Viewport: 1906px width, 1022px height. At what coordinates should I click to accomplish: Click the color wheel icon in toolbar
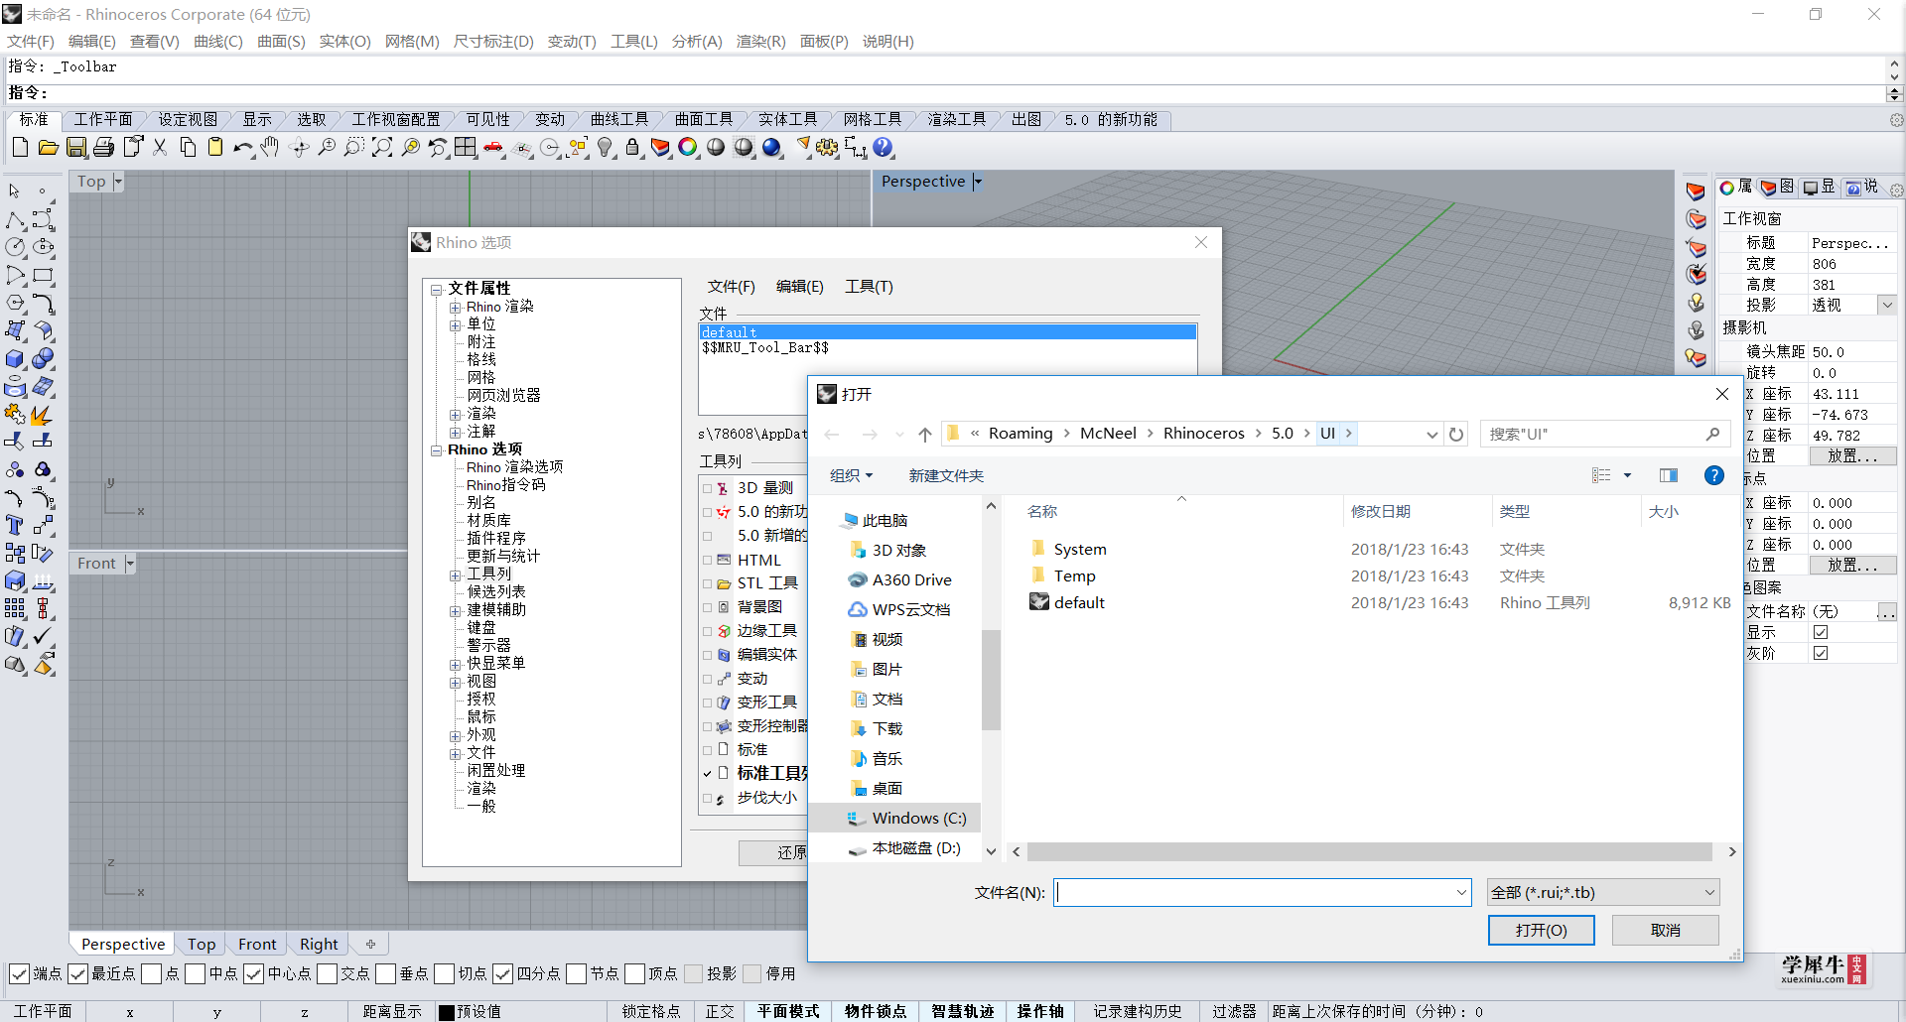[x=688, y=148]
